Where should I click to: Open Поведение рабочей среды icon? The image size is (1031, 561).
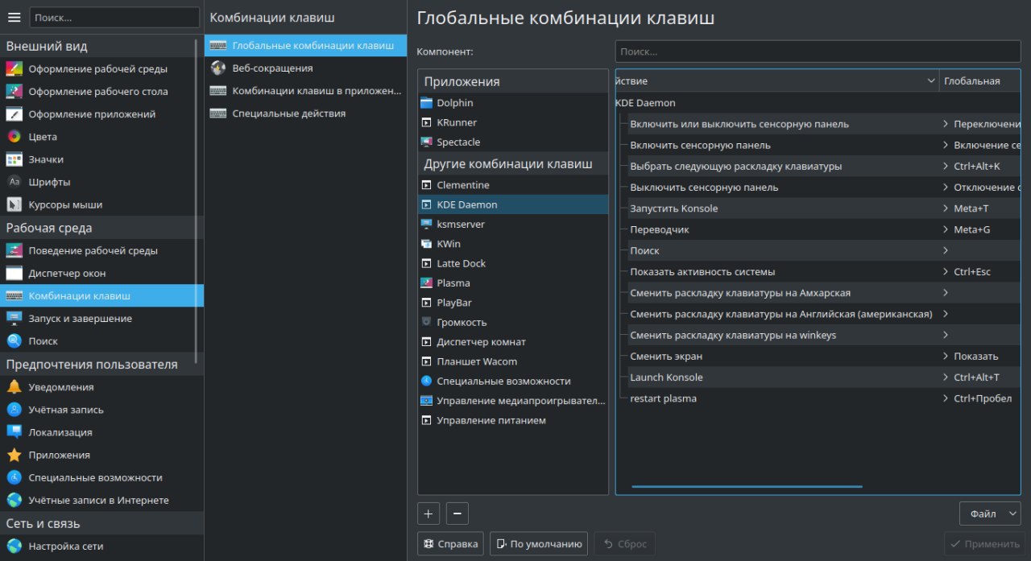point(14,250)
